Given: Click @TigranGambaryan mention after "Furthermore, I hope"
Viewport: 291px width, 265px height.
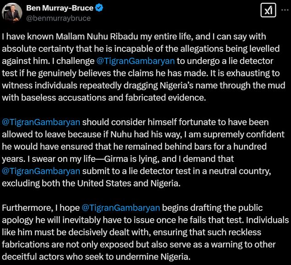Looking at the screenshot, I should [x=121, y=208].
